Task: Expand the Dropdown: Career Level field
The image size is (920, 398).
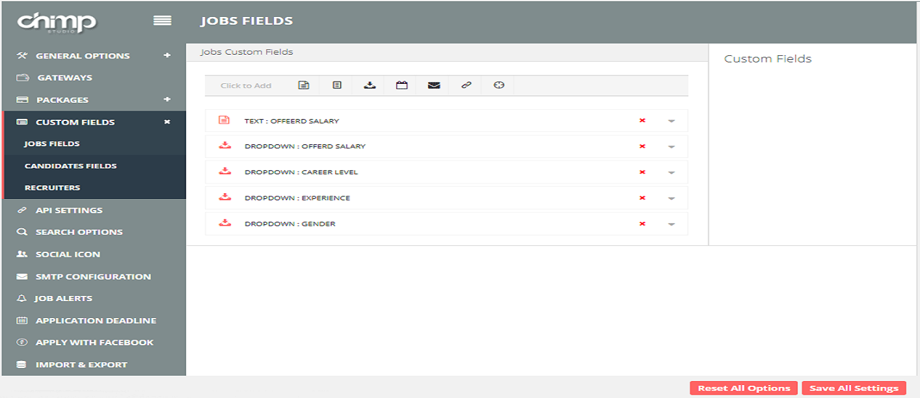Action: pyautogui.click(x=671, y=173)
